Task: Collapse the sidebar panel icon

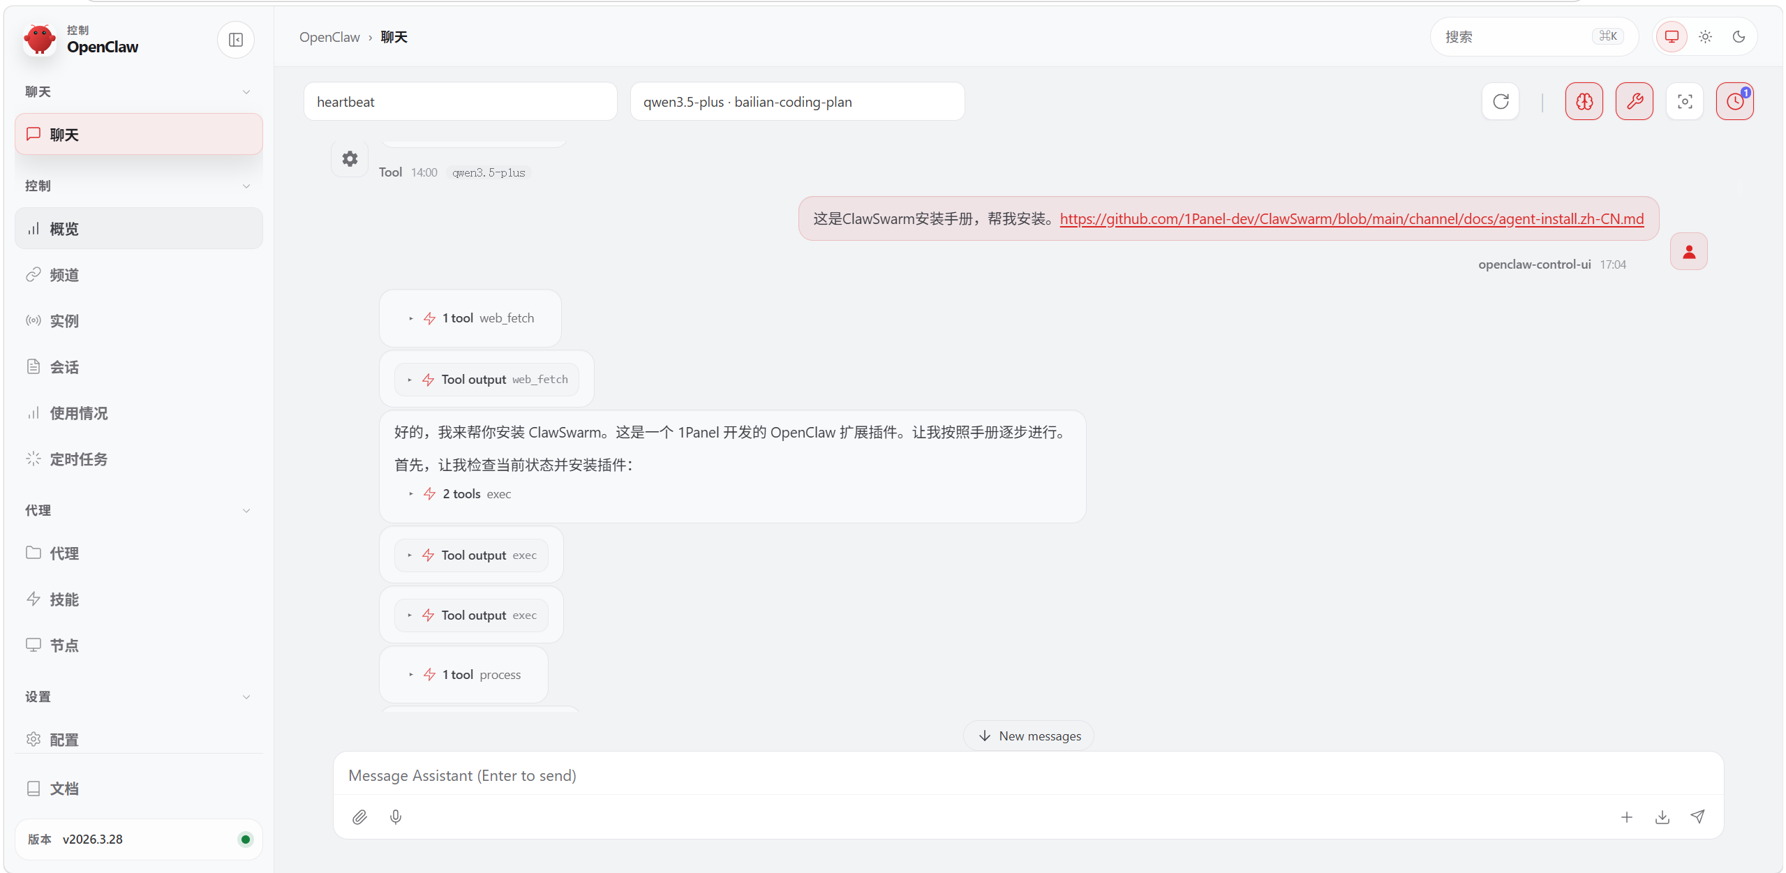Action: point(235,40)
